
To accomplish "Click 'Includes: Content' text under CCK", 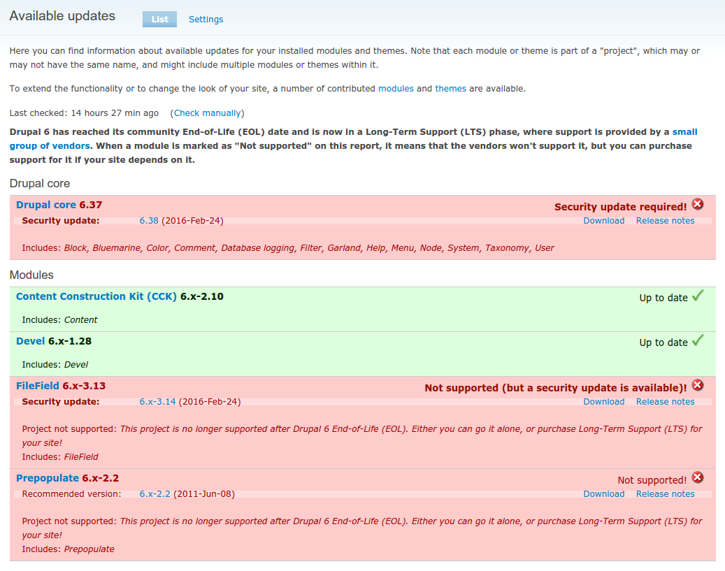I will [59, 320].
